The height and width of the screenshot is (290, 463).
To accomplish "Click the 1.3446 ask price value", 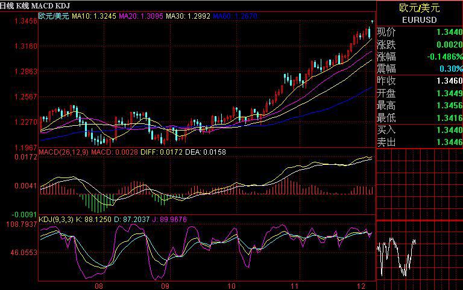I will point(449,143).
